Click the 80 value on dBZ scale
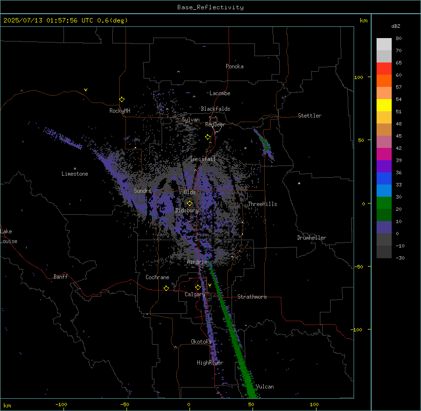This screenshot has height=411, width=421. coord(399,39)
